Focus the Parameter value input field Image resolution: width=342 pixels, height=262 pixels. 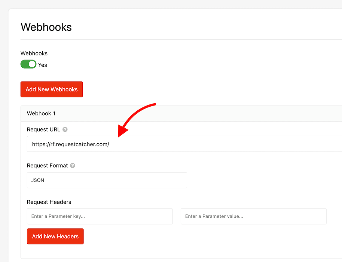click(254, 216)
